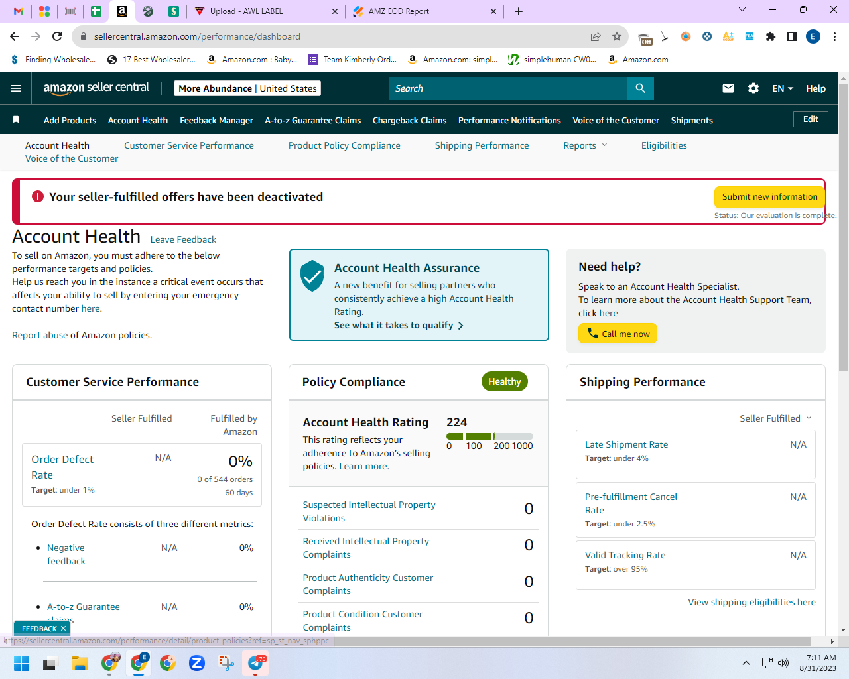Click the Edit button in nav bar
Screen dimensions: 849x679
tap(811, 119)
